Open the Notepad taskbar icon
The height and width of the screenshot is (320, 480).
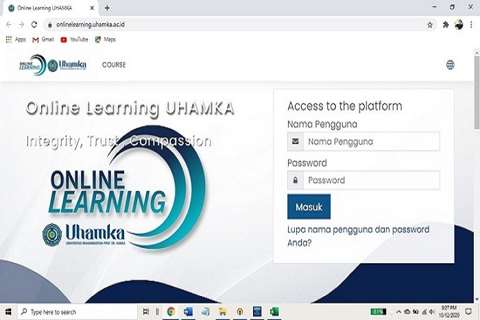click(205, 312)
